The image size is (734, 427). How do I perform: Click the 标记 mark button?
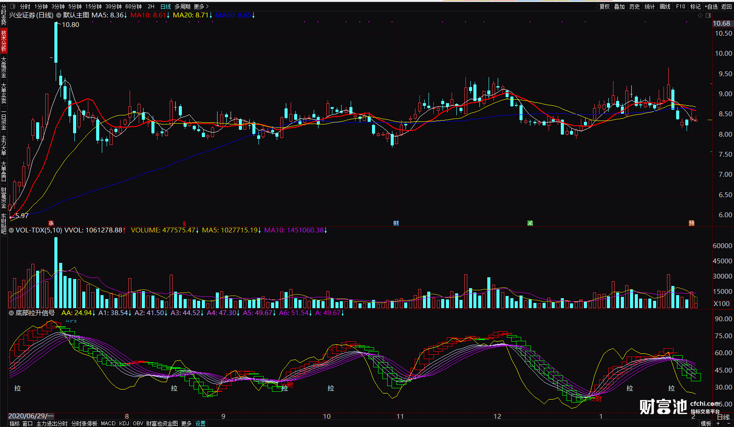point(695,7)
